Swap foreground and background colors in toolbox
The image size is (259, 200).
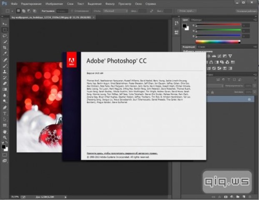7,142
